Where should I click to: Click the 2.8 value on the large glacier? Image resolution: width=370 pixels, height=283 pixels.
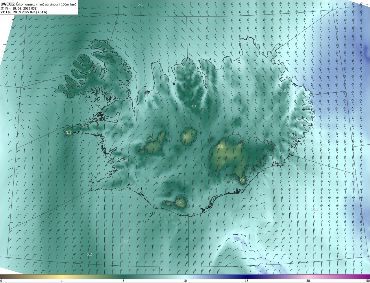click(x=220, y=147)
